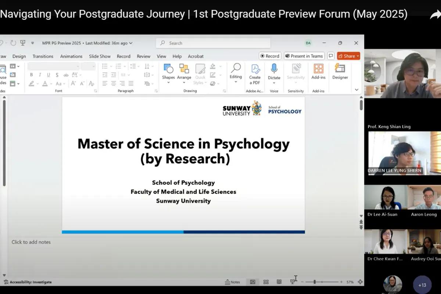
Task: Click the Arrange icon
Action: [184, 69]
